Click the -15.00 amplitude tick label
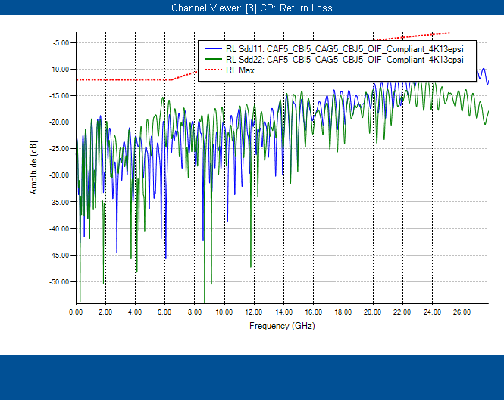Screen dimensions: 504x400 [59, 95]
